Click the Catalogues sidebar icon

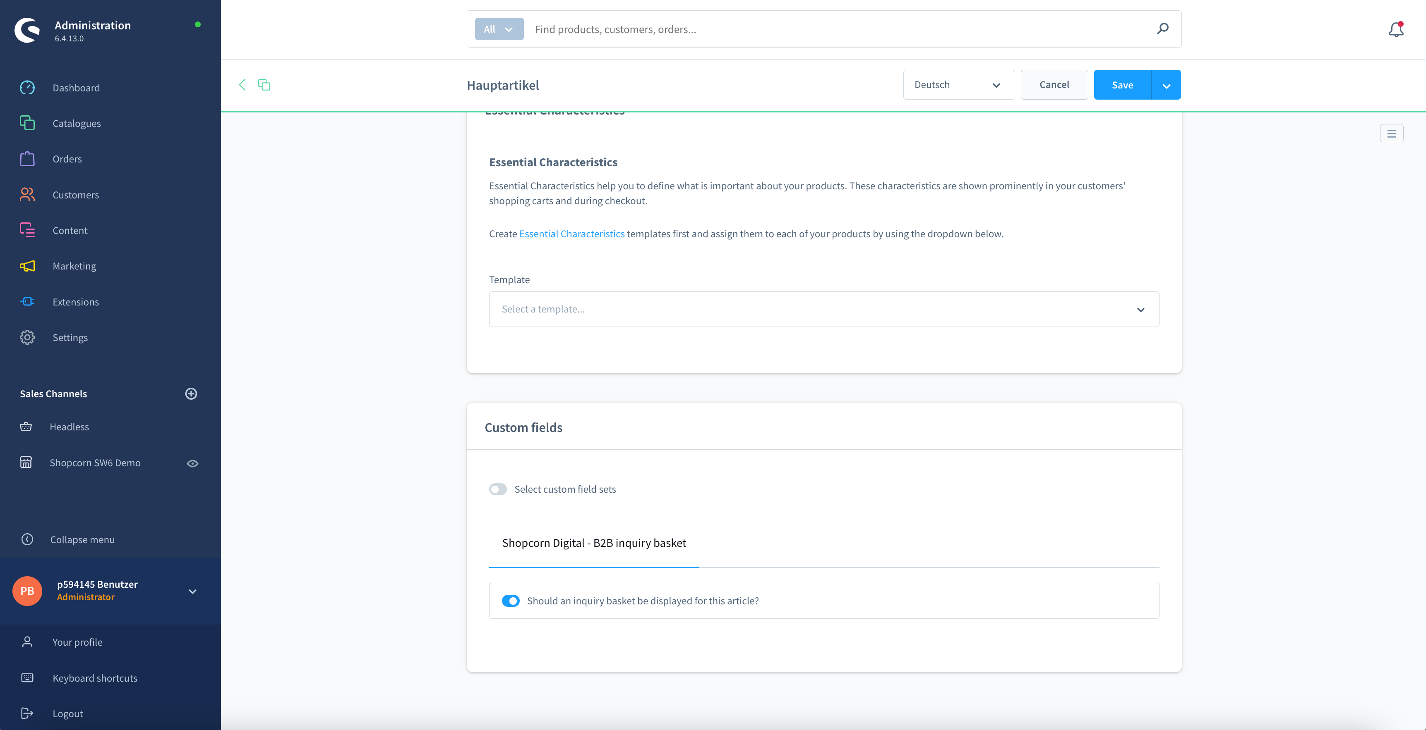[27, 122]
